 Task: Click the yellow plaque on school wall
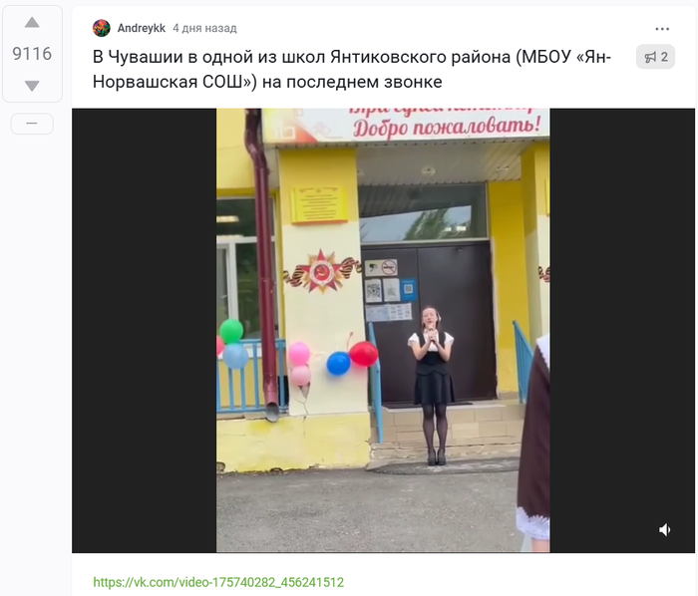(319, 204)
